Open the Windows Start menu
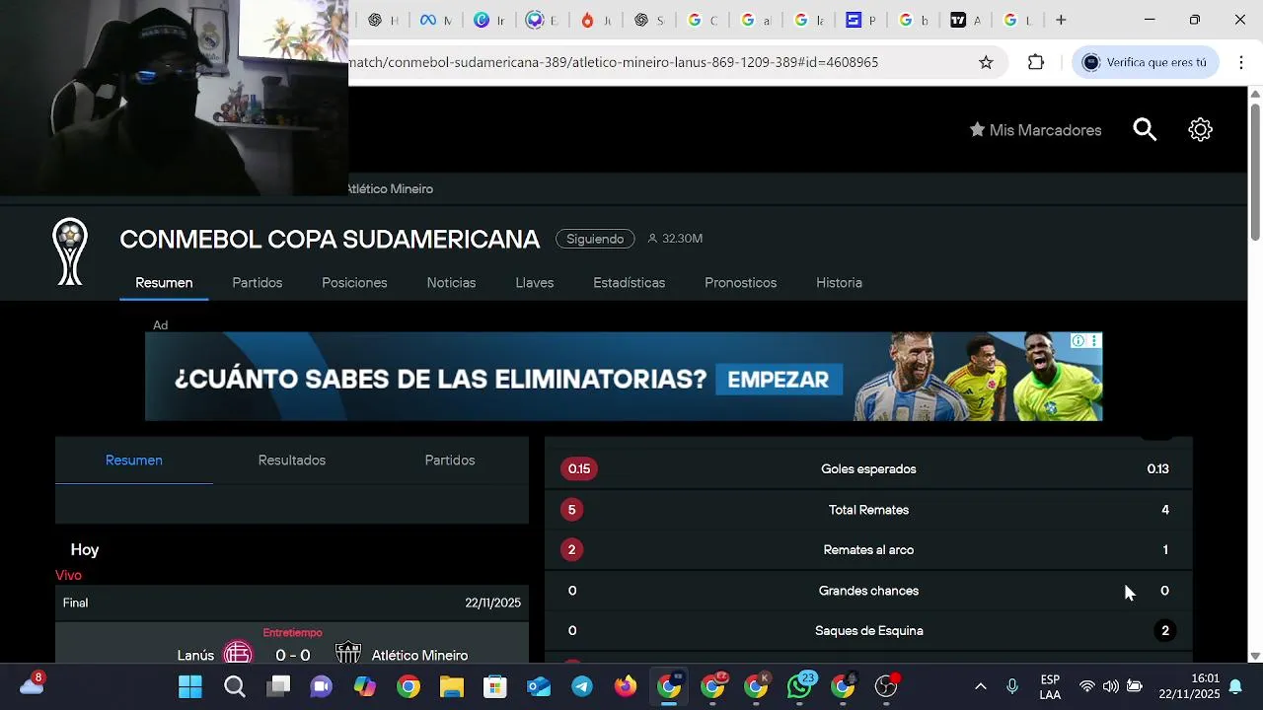Screen dimensions: 1263x710 (189, 686)
